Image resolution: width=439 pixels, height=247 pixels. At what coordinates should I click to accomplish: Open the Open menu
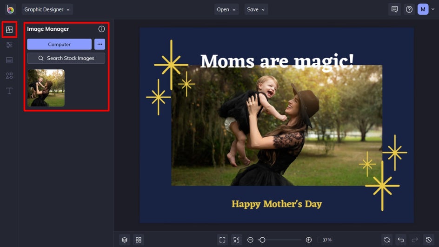click(x=226, y=9)
